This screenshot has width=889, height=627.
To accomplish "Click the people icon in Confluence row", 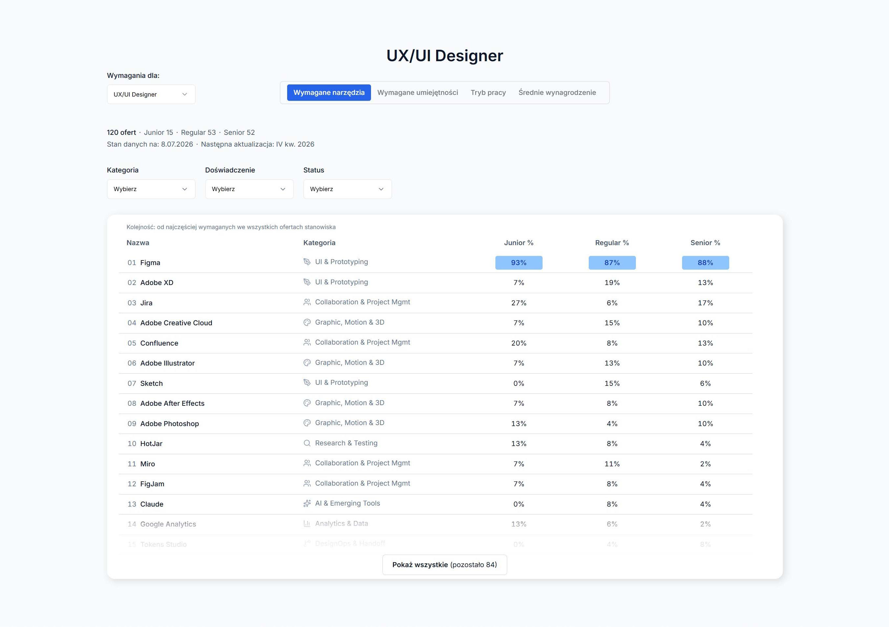I will tap(307, 342).
